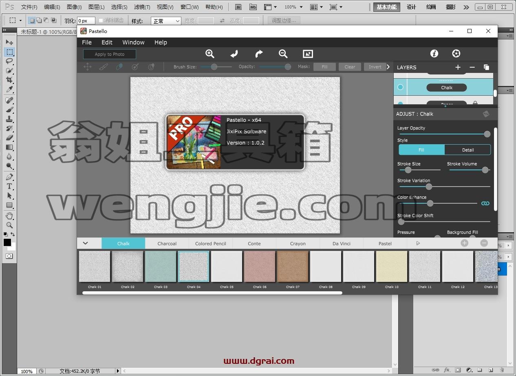Duplicate layer with copy icon
The height and width of the screenshot is (376, 516).
[486, 67]
